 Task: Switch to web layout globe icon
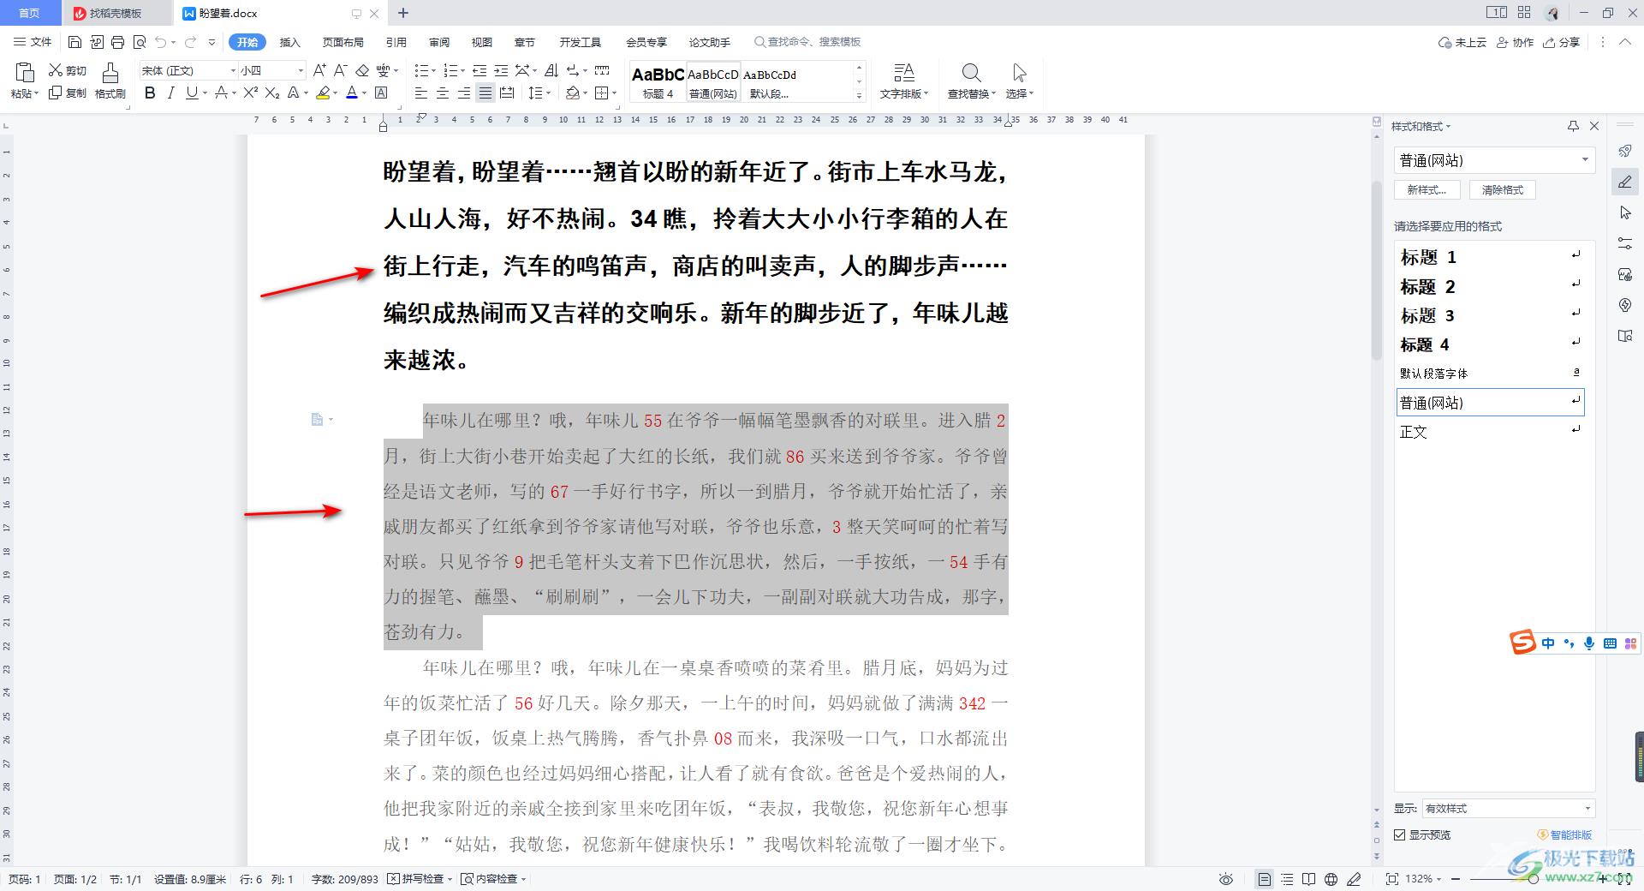pos(1331,879)
